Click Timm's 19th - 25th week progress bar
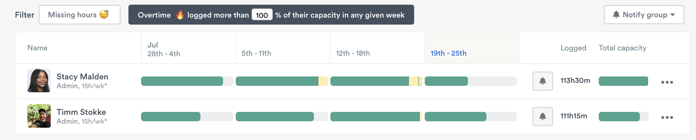 [471, 117]
